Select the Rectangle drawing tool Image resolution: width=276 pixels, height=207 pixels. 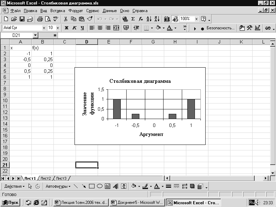[x=92, y=186]
